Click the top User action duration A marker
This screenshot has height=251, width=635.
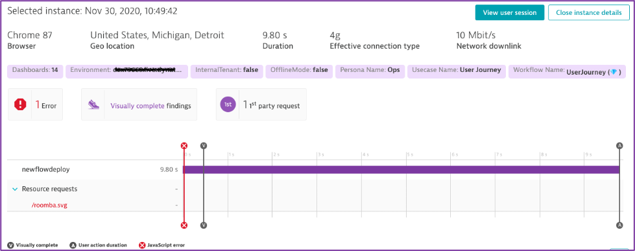pyautogui.click(x=619, y=146)
